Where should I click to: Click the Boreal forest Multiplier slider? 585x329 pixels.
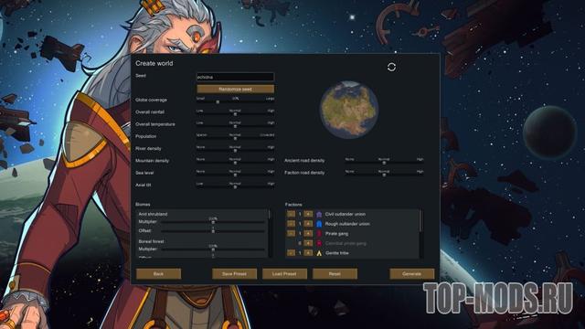point(213,249)
